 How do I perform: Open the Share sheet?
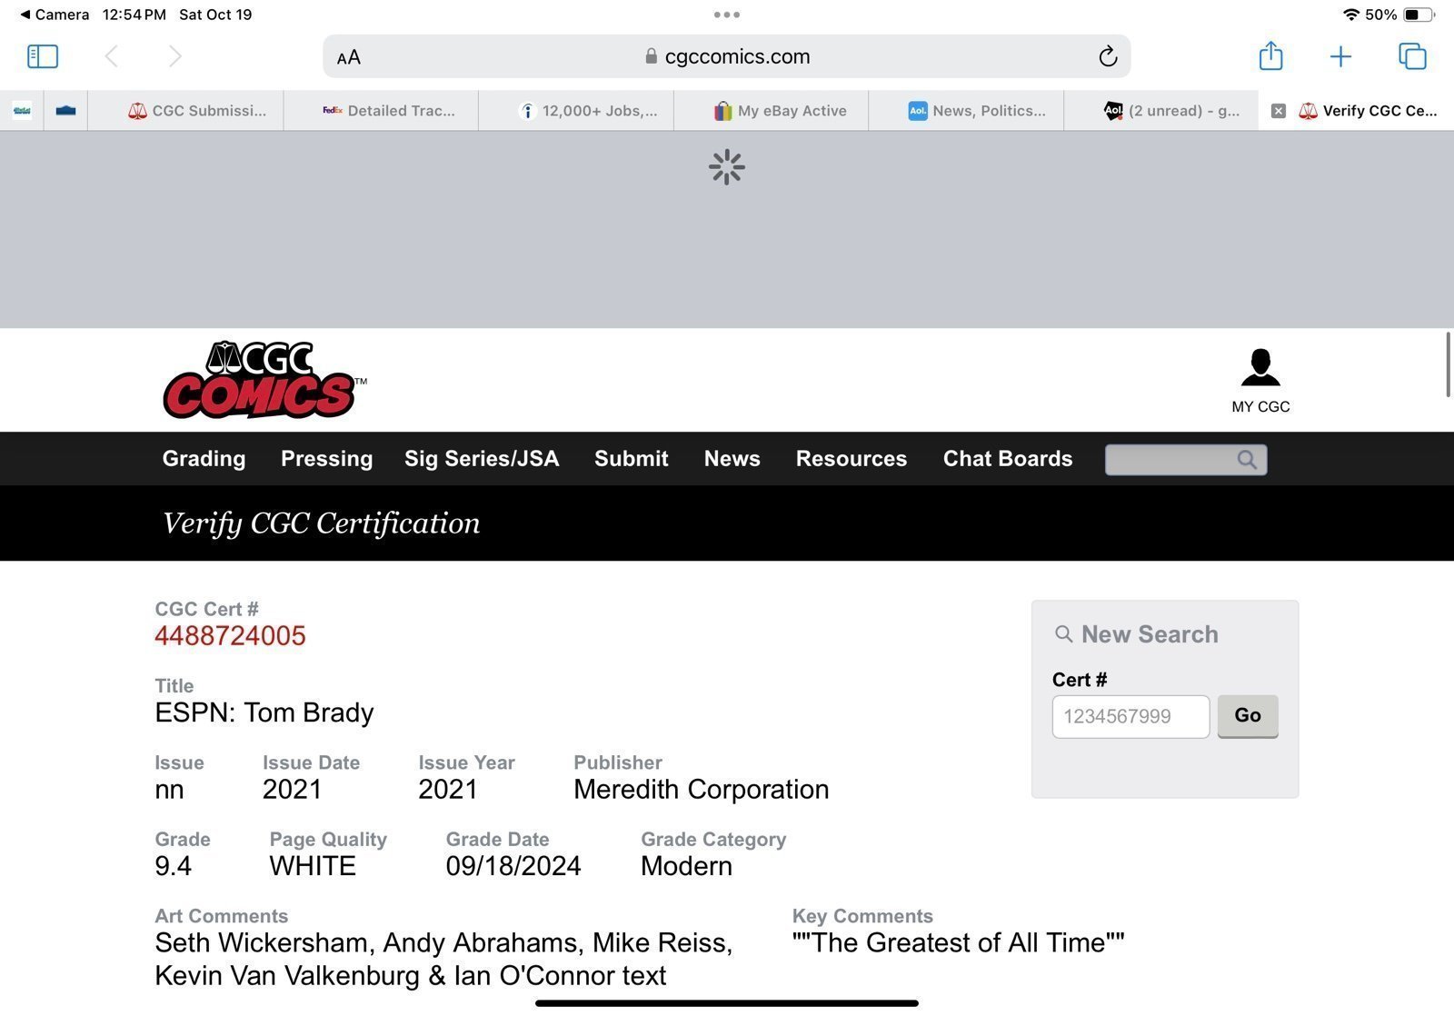pyautogui.click(x=1270, y=55)
